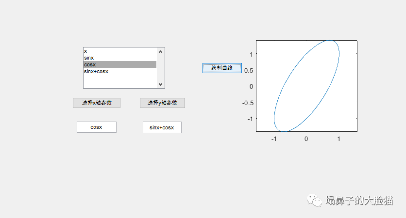This screenshot has height=218, width=406.
Task: Click the x-axis field showing "cosx"
Action: [x=96, y=127]
